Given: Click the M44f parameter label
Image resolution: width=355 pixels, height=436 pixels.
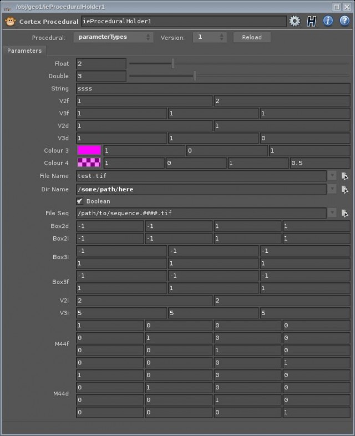Looking at the screenshot, I should (x=62, y=344).
